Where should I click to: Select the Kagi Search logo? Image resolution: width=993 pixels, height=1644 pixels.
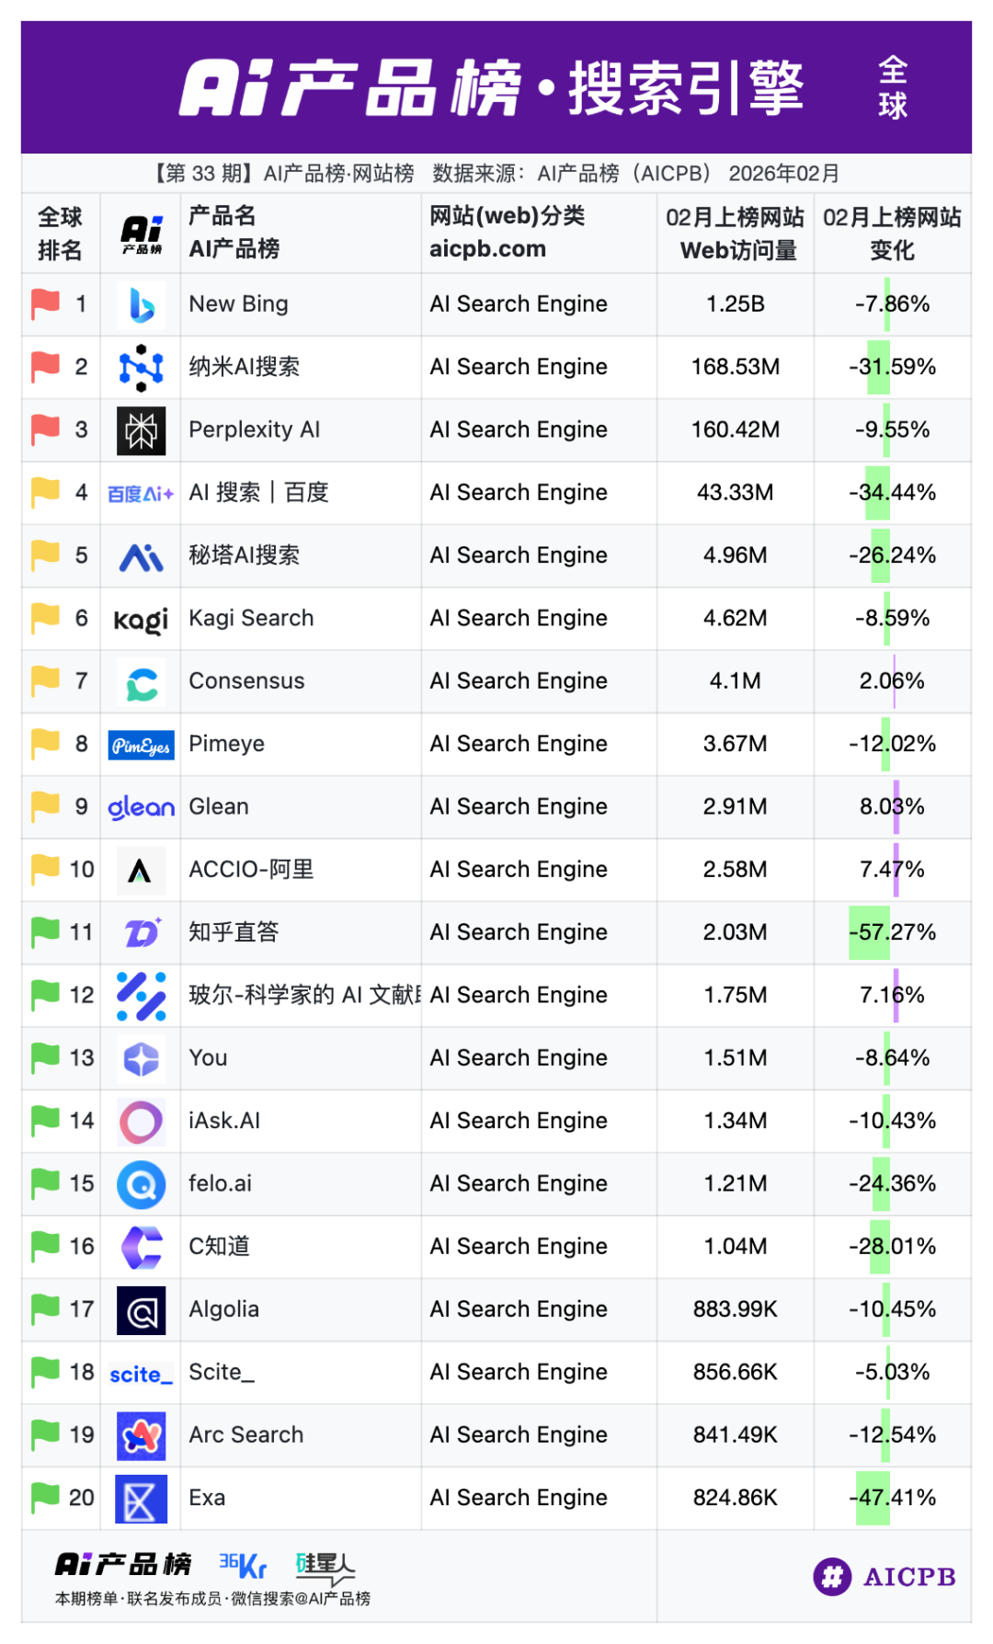[142, 620]
